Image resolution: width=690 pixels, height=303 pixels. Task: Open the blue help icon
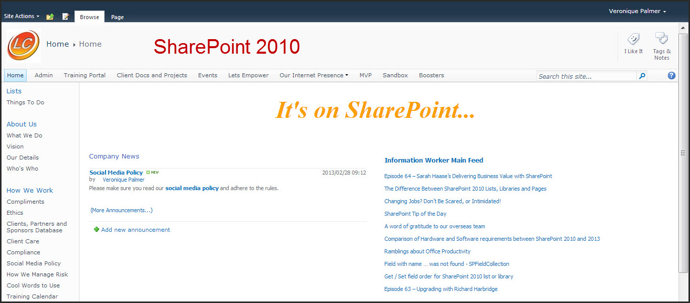click(x=671, y=76)
